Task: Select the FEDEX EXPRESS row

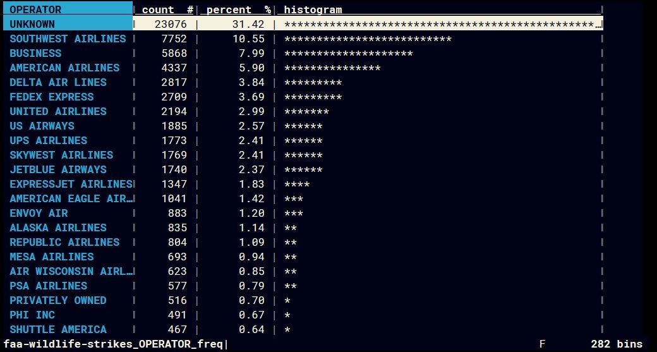Action: [x=303, y=97]
